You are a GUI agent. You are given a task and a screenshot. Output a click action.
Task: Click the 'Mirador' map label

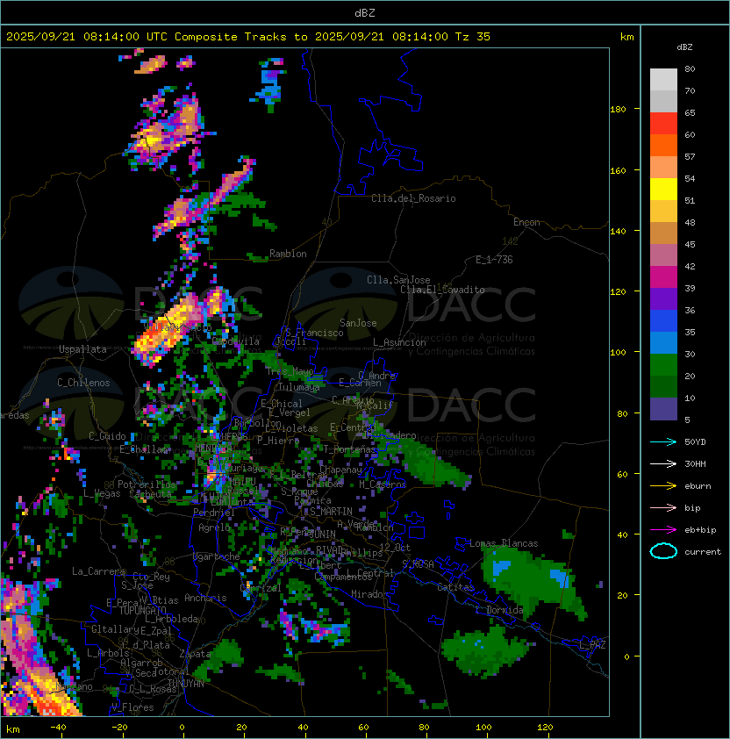(369, 594)
